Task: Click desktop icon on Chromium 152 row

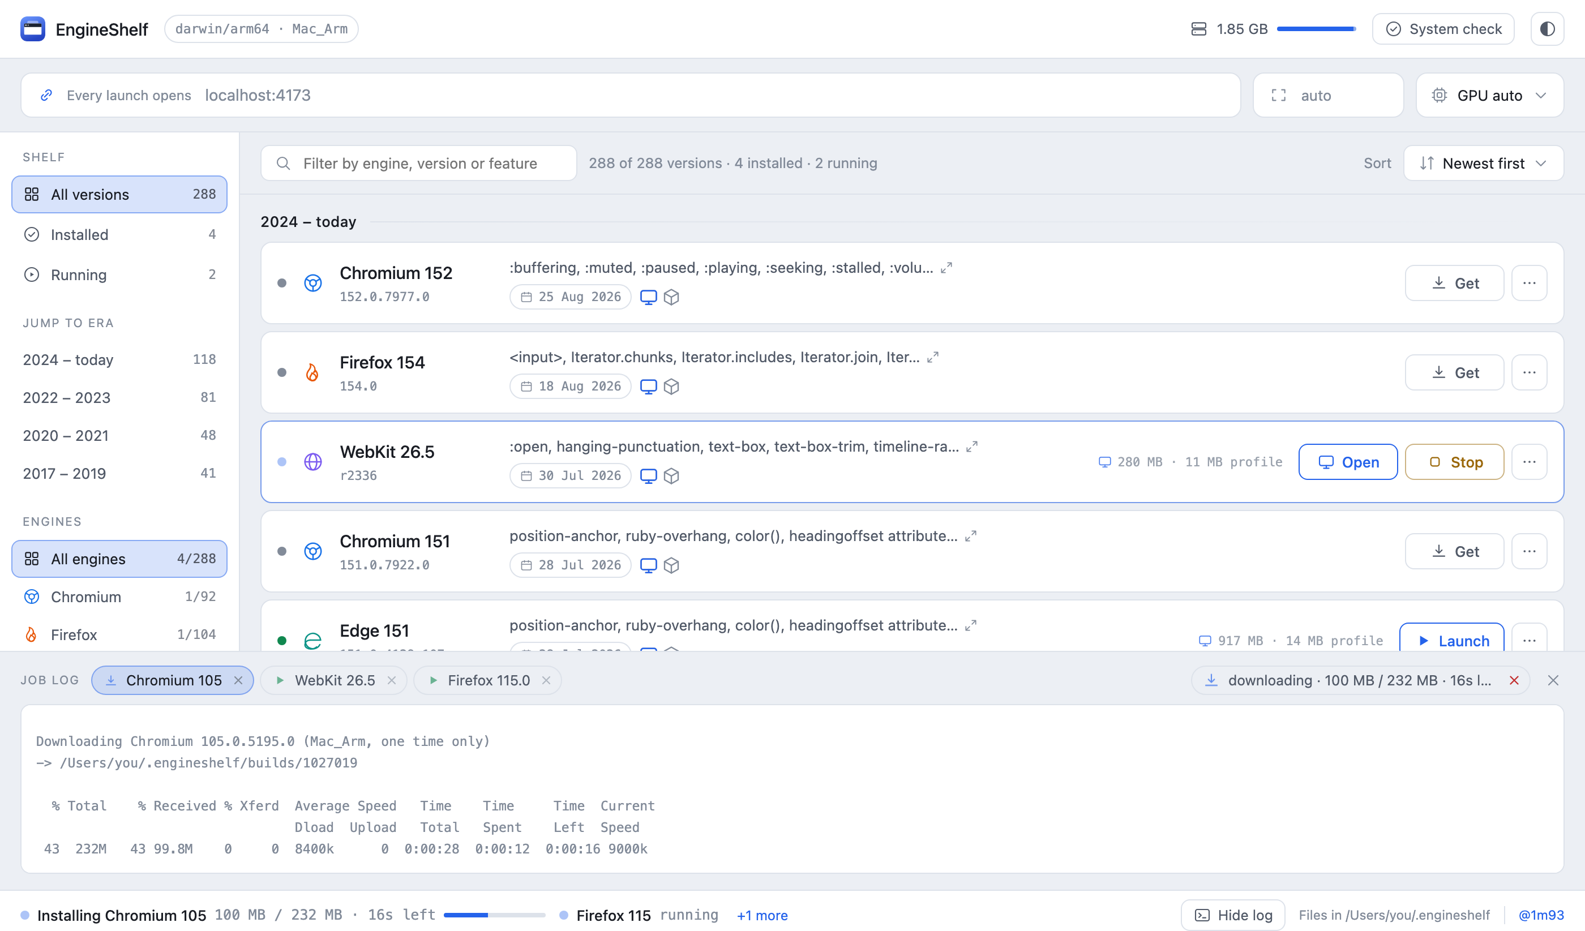Action: (648, 297)
